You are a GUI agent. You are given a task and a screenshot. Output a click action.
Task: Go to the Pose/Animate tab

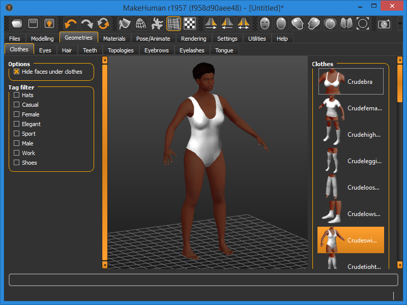(153, 39)
